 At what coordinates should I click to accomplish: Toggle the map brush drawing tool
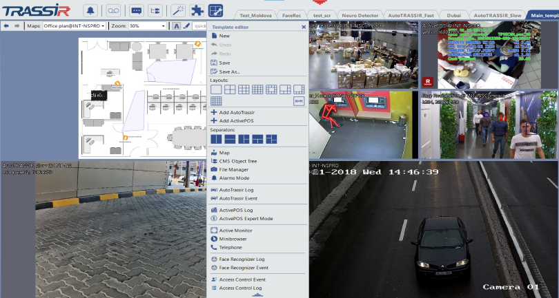pos(186,25)
